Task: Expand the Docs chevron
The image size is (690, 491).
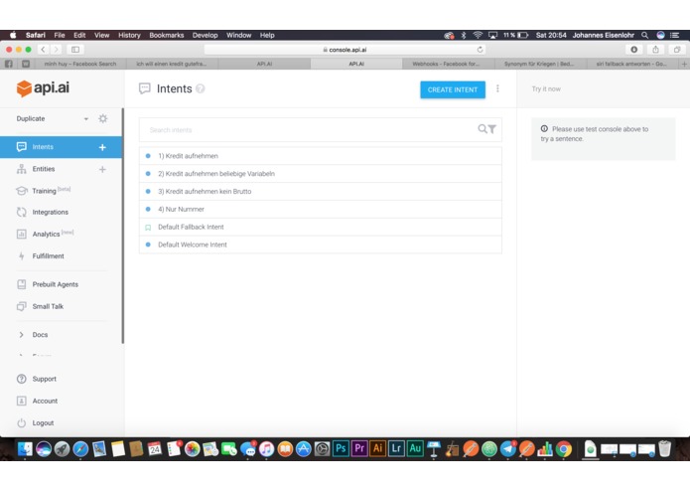Action: pos(21,335)
